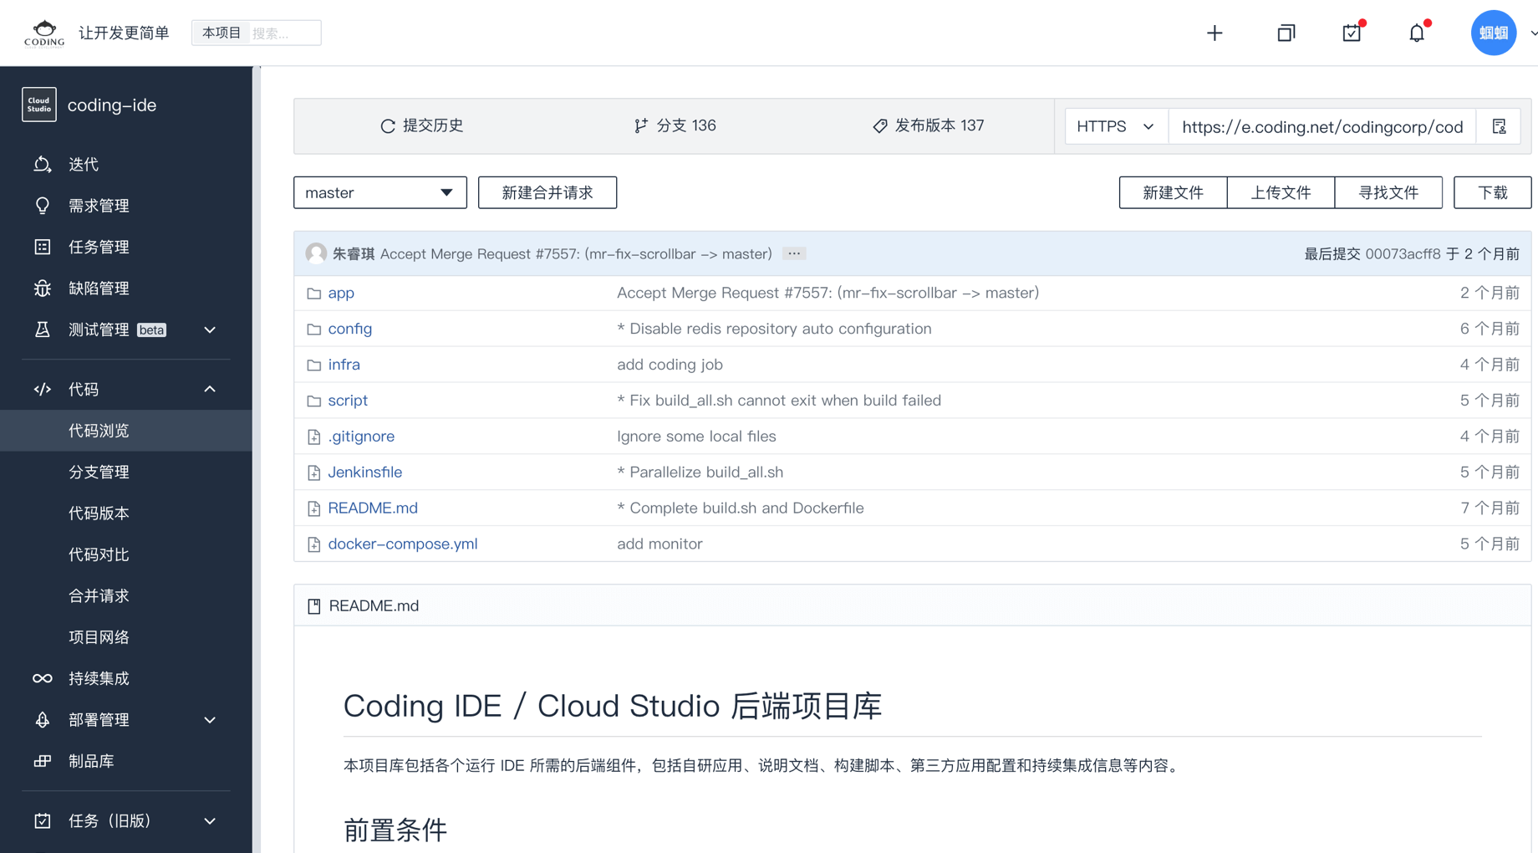Open the Jenkinsfile link
Viewport: 1538px width, 853px height.
(365, 472)
